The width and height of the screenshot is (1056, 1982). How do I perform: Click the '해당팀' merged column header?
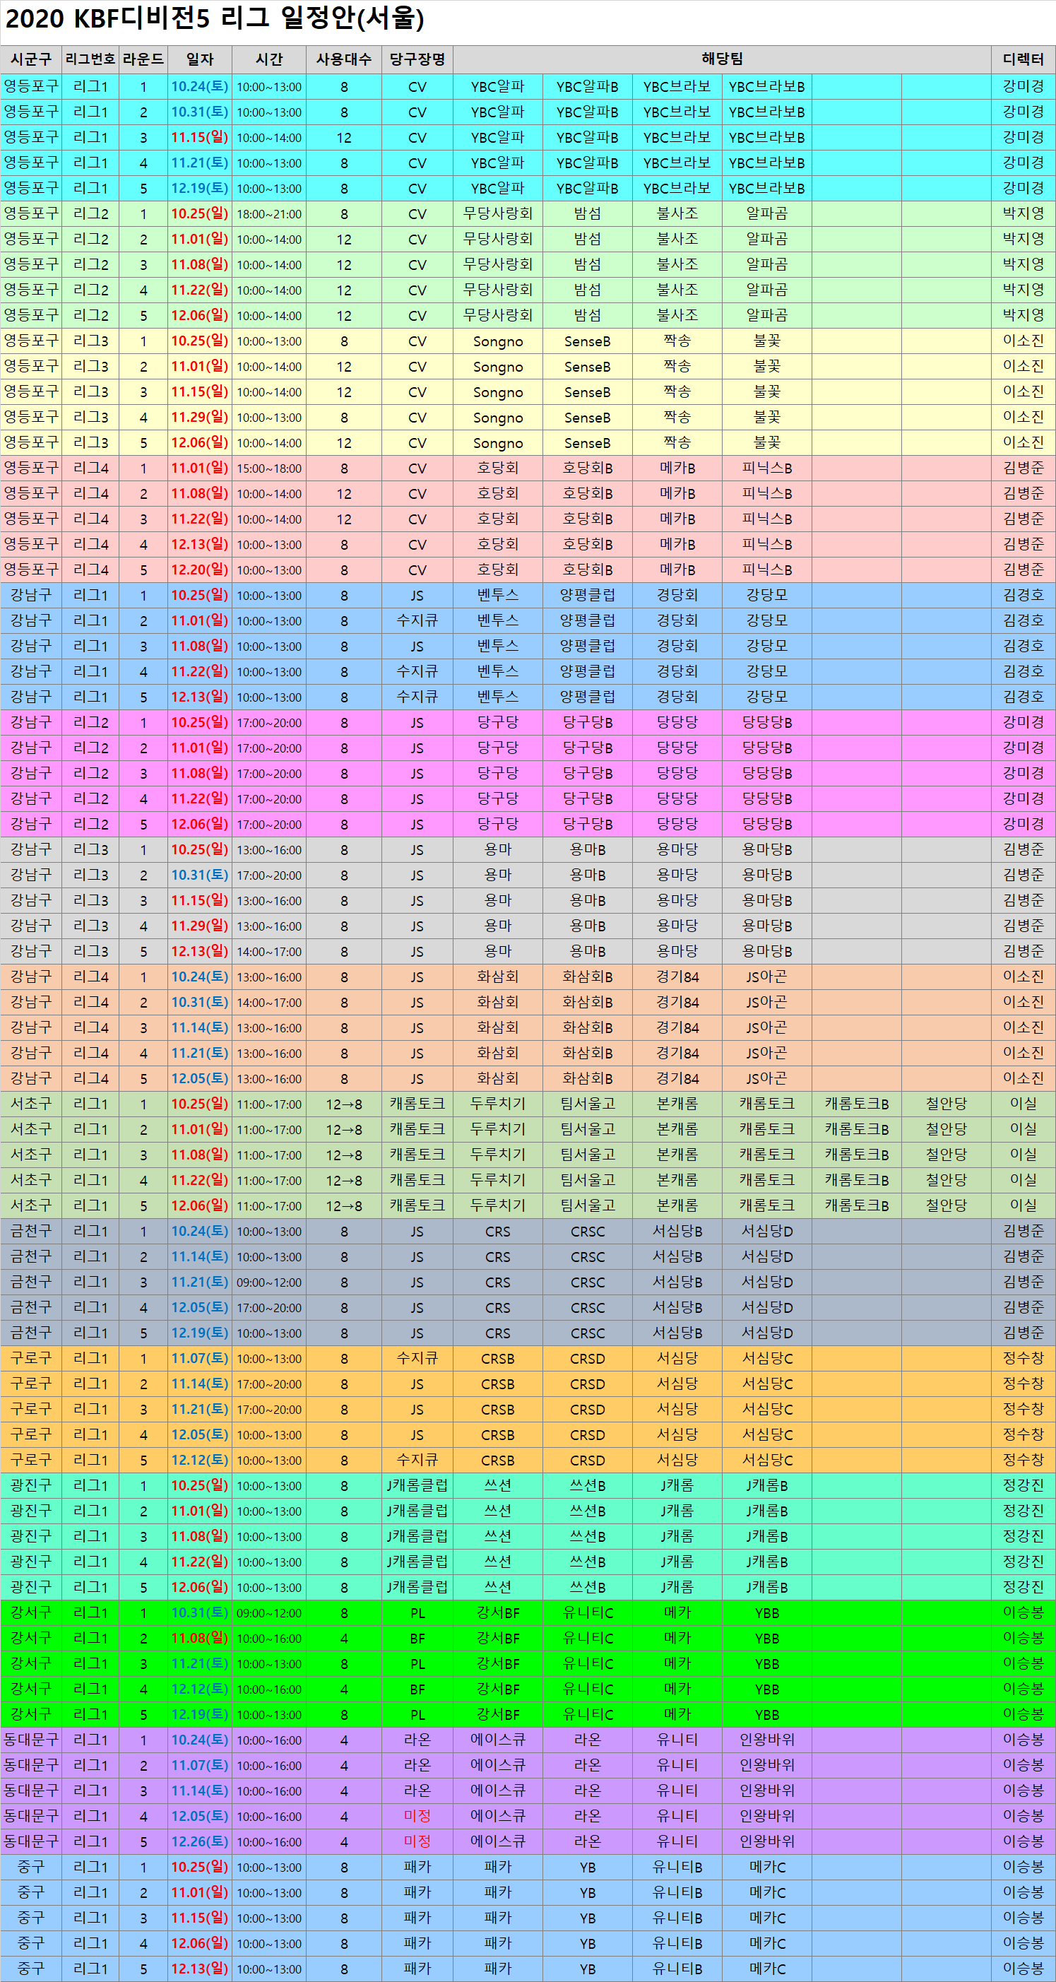point(721,59)
